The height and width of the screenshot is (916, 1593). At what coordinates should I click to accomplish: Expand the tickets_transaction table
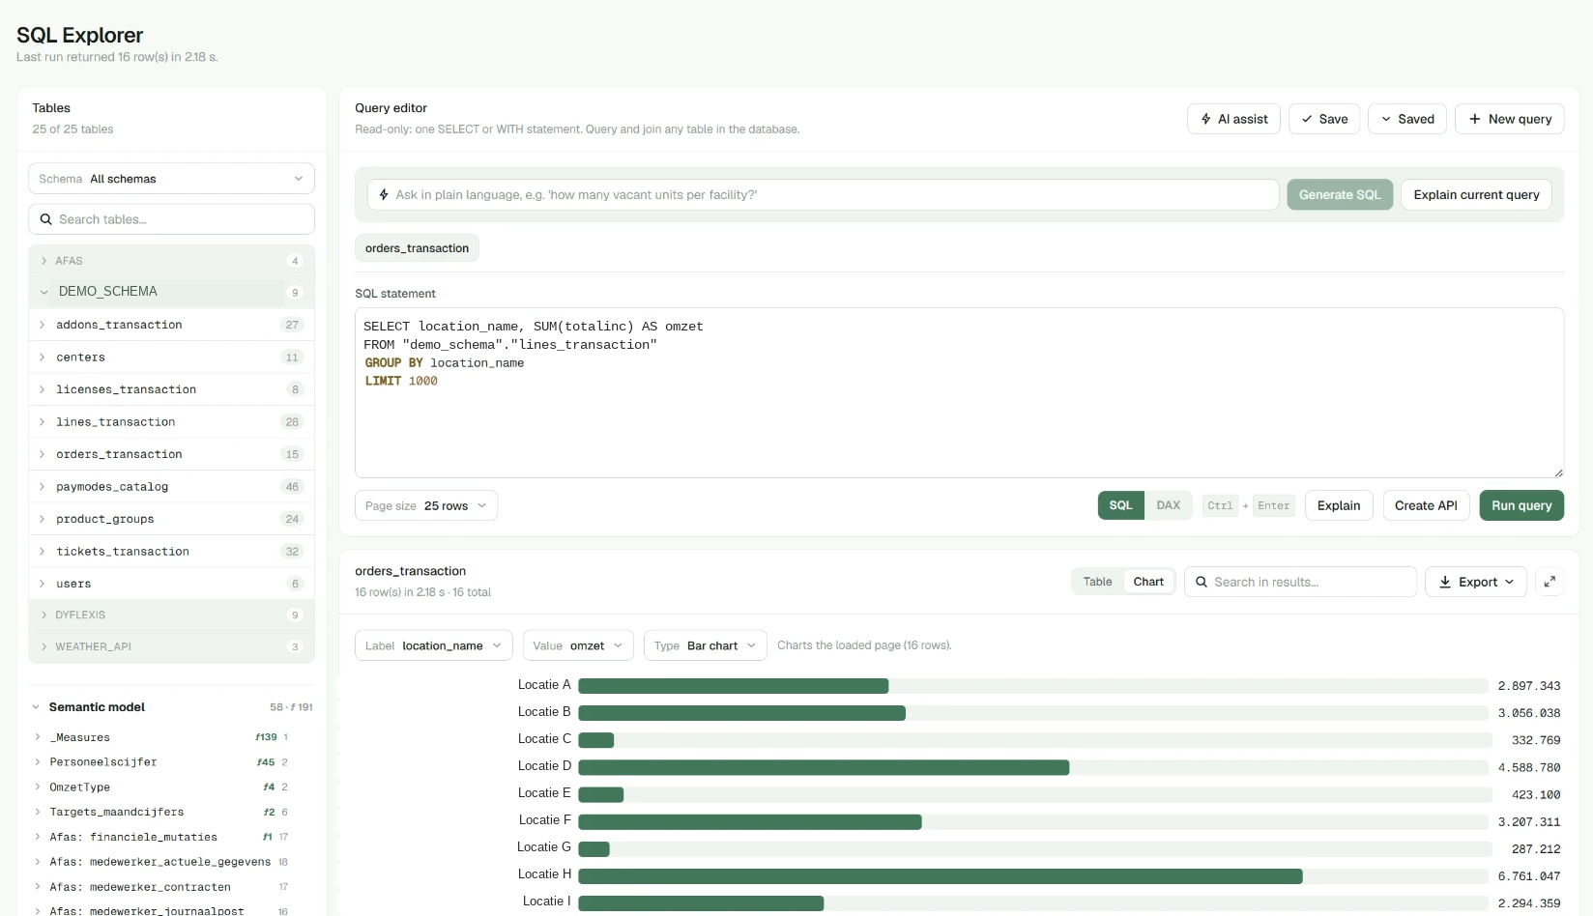[x=171, y=552]
